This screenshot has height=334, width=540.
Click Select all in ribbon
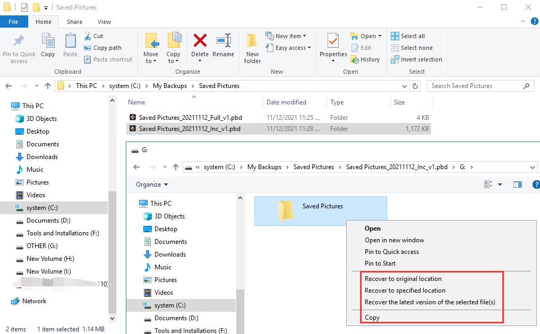click(x=408, y=36)
